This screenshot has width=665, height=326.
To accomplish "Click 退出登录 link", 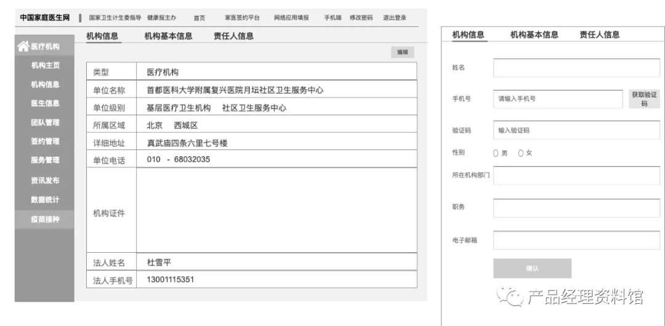I will (395, 18).
